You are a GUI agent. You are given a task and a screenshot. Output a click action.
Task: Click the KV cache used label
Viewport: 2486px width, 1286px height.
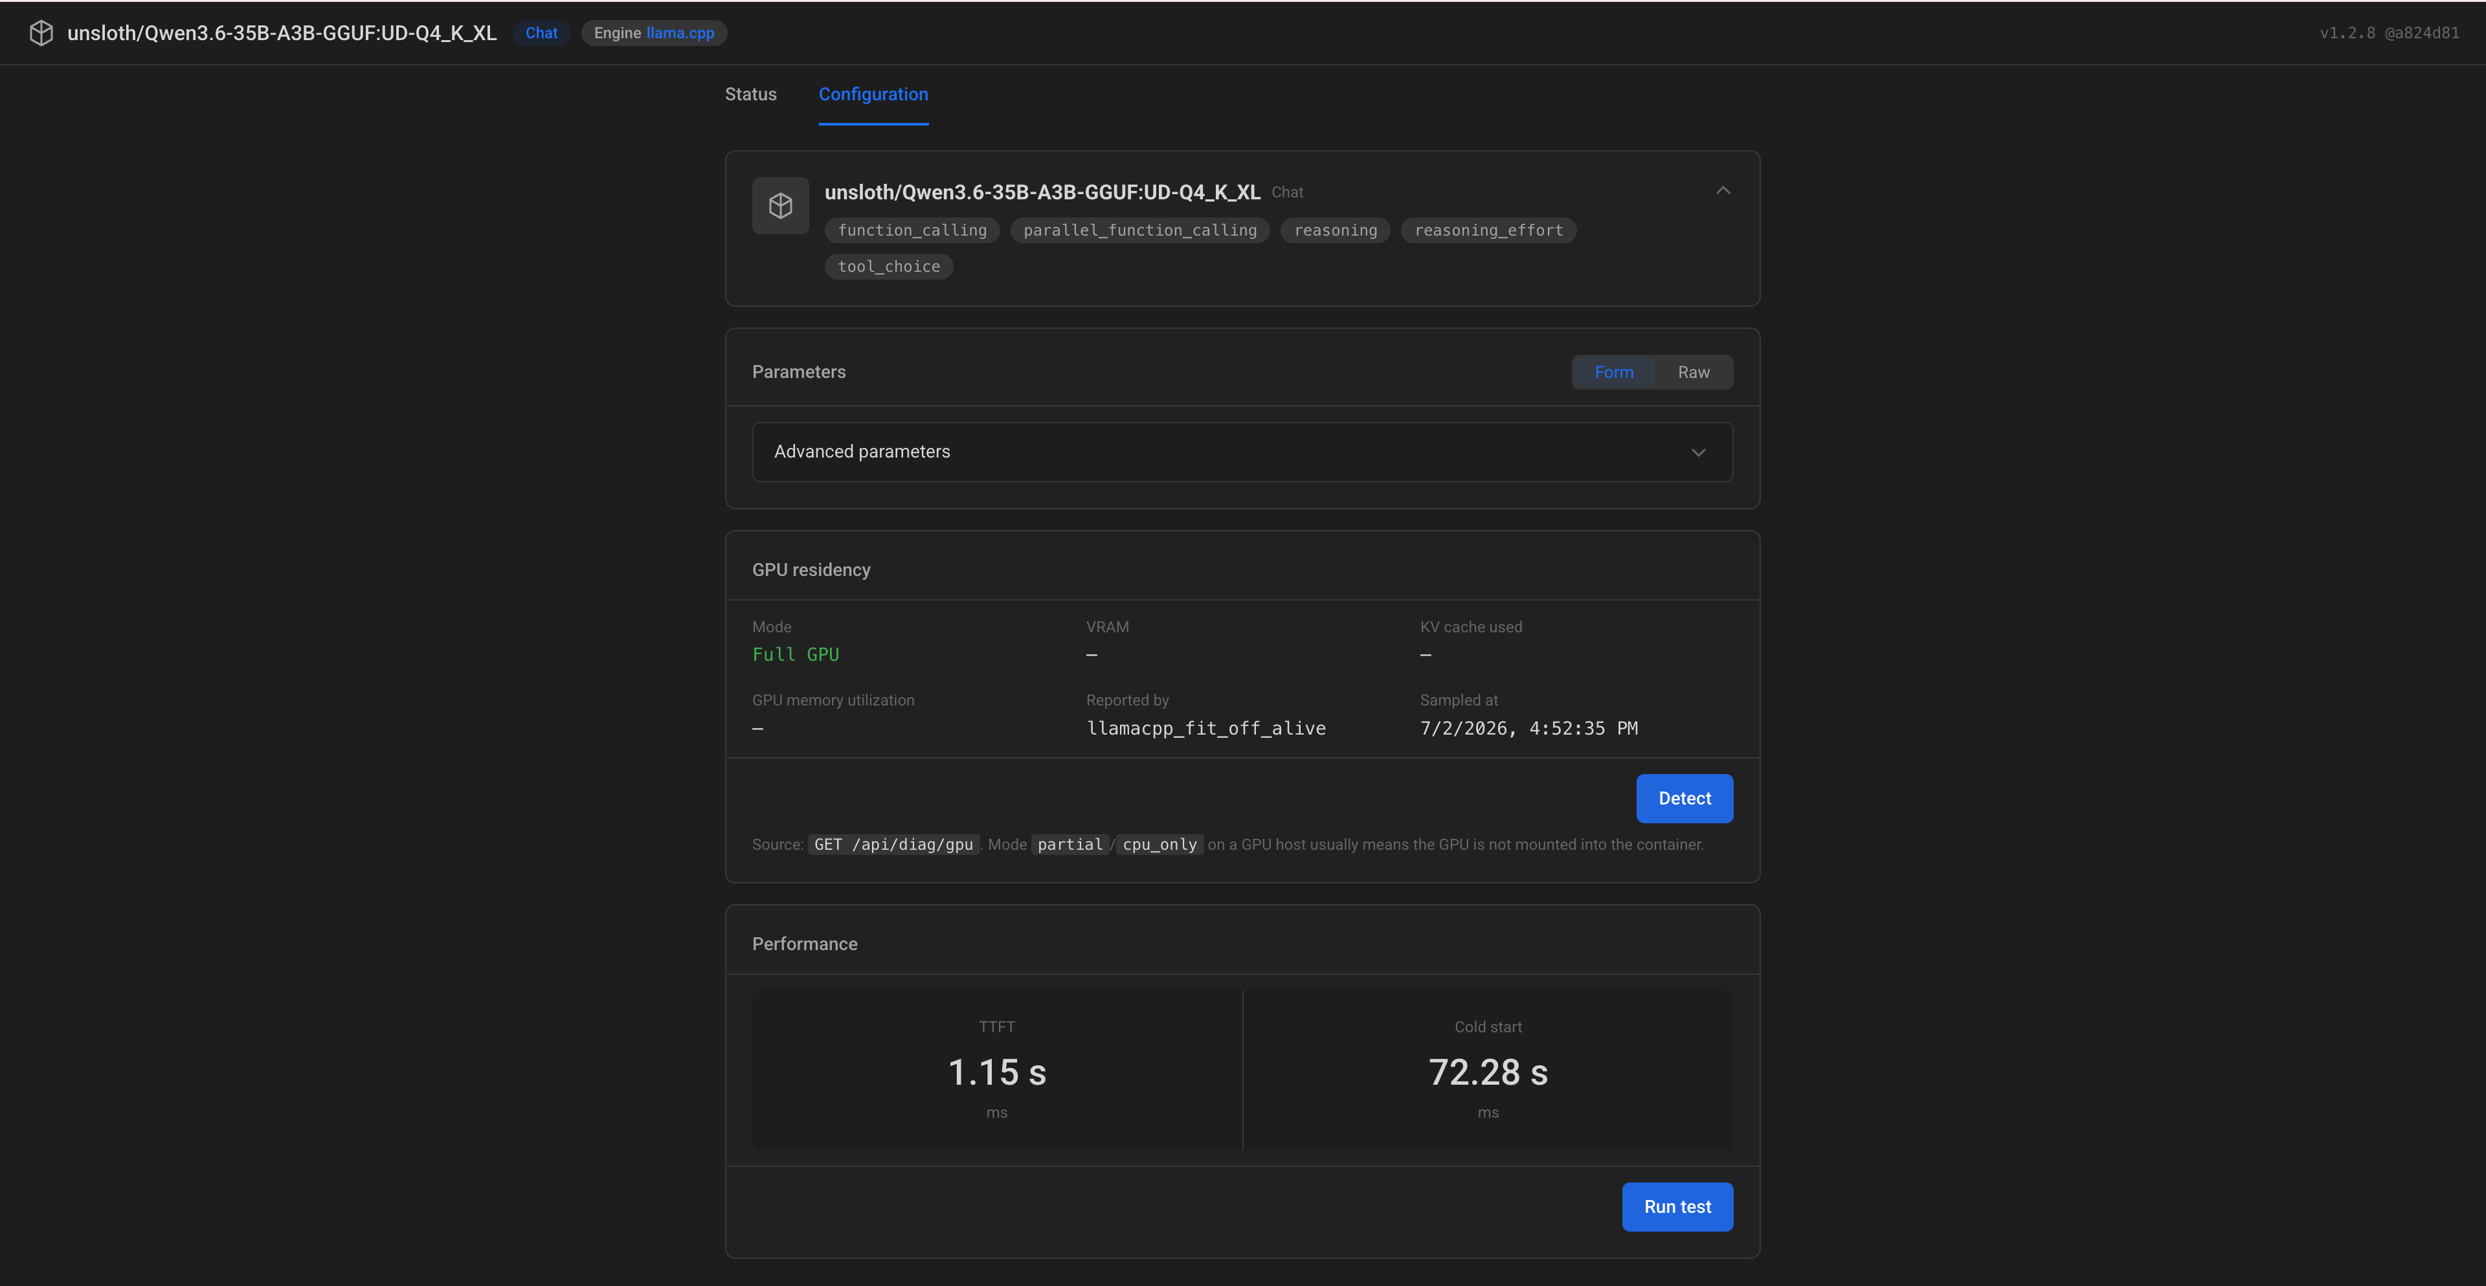[1470, 627]
